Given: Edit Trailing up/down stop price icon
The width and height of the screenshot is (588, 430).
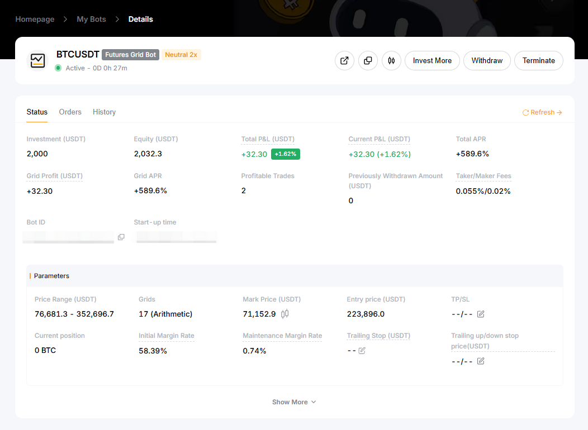Looking at the screenshot, I should (481, 361).
